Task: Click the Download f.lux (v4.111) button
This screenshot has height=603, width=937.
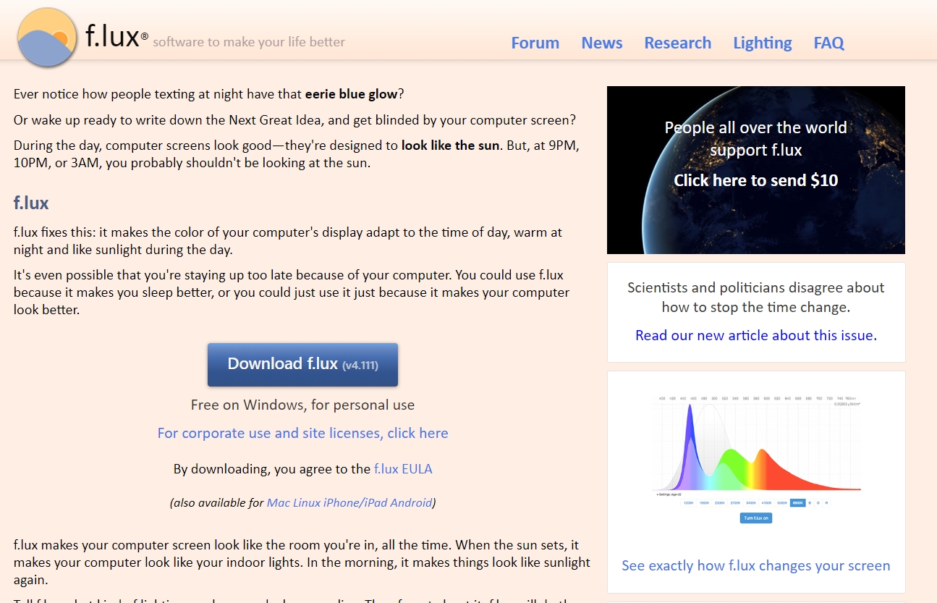Action: click(x=302, y=364)
